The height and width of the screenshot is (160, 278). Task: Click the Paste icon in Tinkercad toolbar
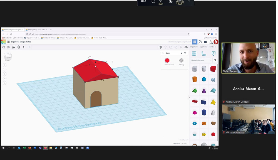[8, 47]
